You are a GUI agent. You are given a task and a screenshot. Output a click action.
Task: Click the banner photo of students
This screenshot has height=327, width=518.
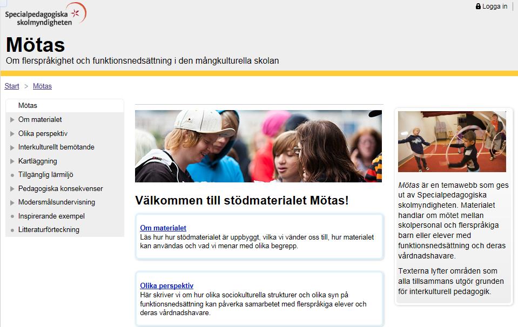coord(258,146)
